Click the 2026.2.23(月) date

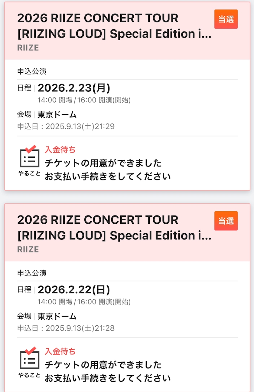pyautogui.click(x=74, y=88)
